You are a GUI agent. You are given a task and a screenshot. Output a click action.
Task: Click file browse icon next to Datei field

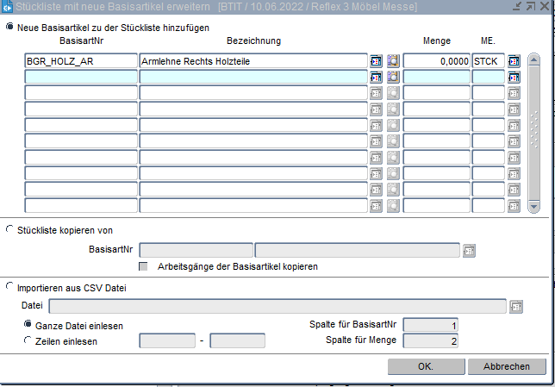pyautogui.click(x=516, y=305)
